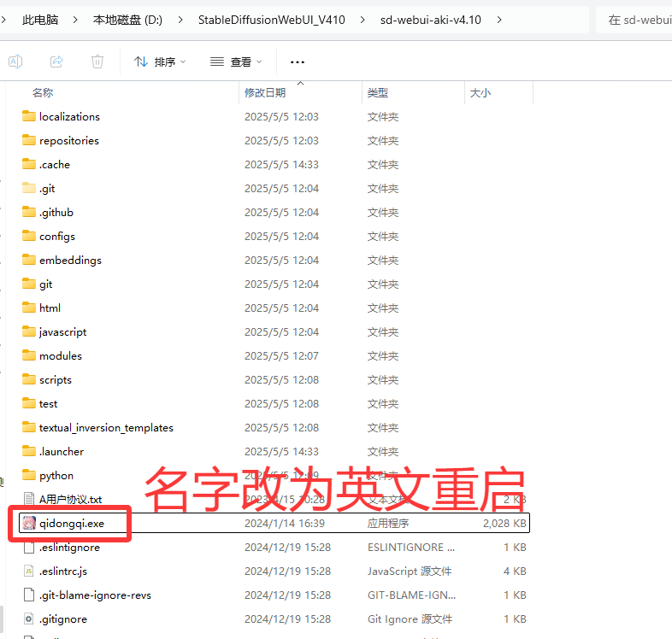
Task: Open the View (查看) dropdown
Action: point(236,62)
